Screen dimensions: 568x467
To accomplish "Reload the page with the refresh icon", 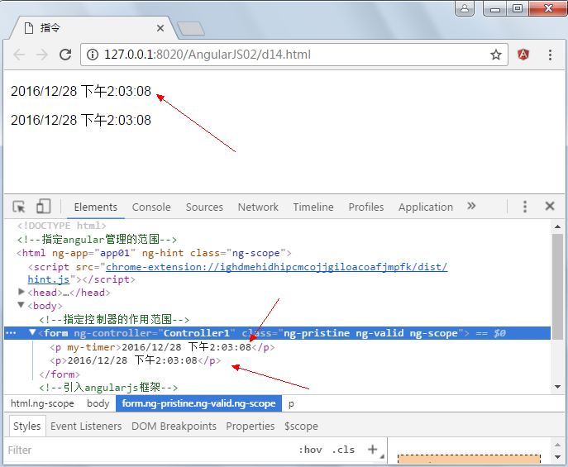I will coord(65,55).
